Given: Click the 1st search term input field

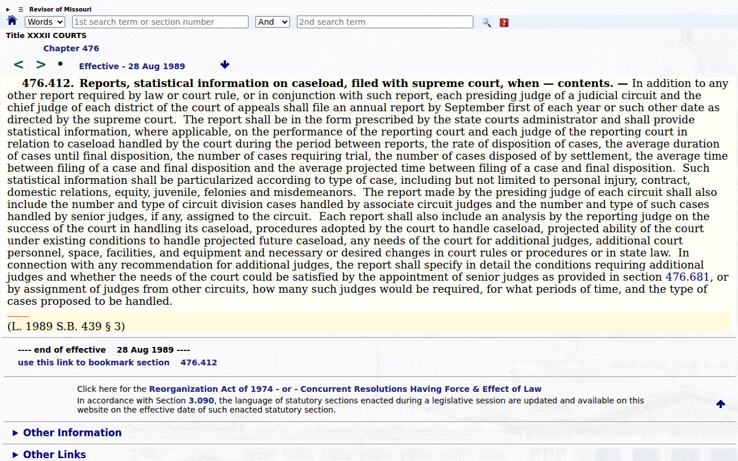Looking at the screenshot, I should pos(160,22).
